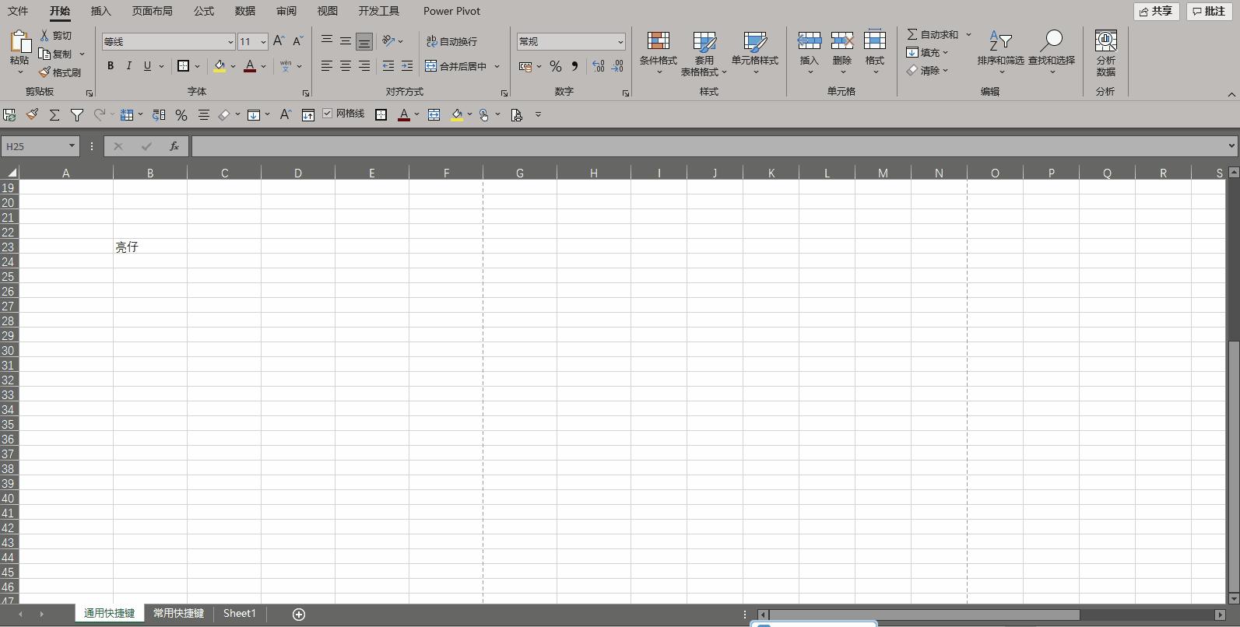
Task: Click the 共享 Share button
Action: pyautogui.click(x=1156, y=11)
